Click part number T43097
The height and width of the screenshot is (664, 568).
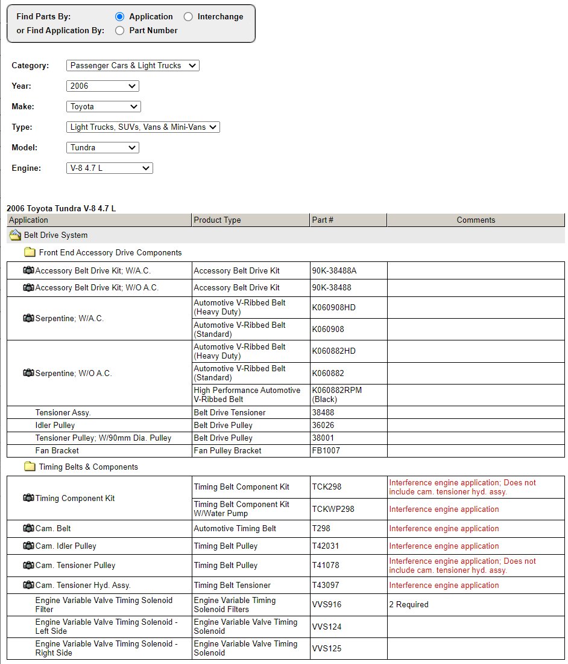point(326,586)
